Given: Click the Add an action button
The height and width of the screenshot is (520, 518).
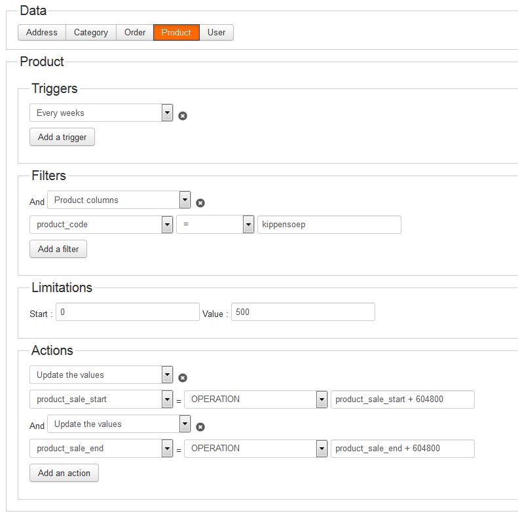Looking at the screenshot, I should point(64,473).
